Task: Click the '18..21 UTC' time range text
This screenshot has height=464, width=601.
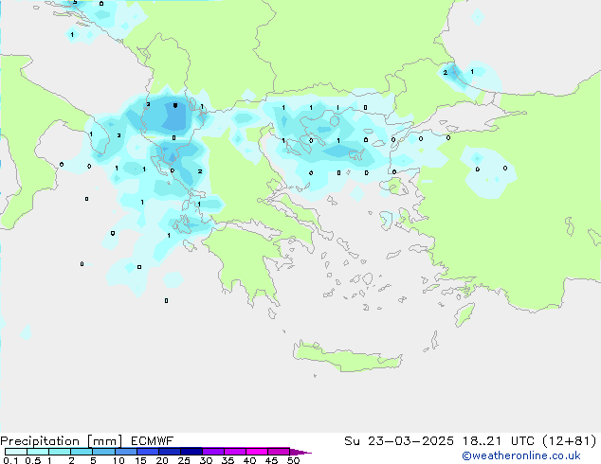Action: pyautogui.click(x=498, y=441)
